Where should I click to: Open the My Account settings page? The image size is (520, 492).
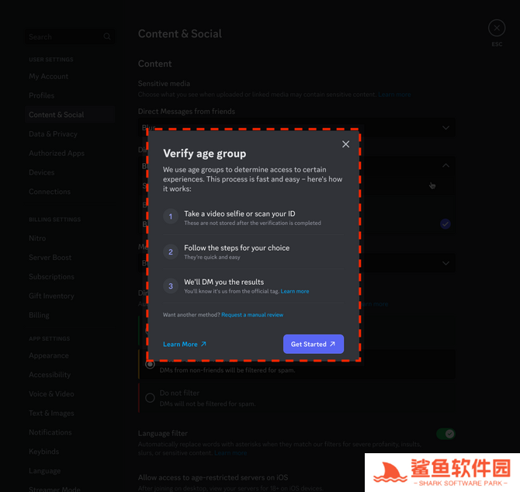pyautogui.click(x=49, y=76)
